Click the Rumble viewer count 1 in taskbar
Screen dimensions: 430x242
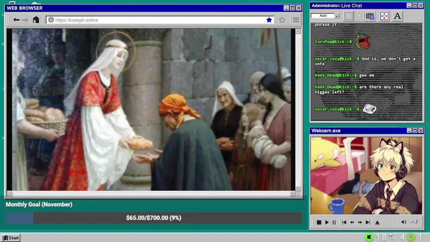click(x=420, y=237)
